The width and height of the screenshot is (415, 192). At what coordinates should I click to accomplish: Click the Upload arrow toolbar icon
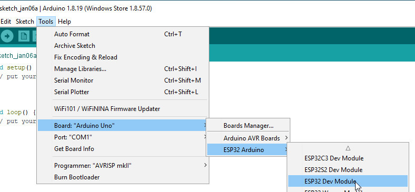(x=7, y=36)
